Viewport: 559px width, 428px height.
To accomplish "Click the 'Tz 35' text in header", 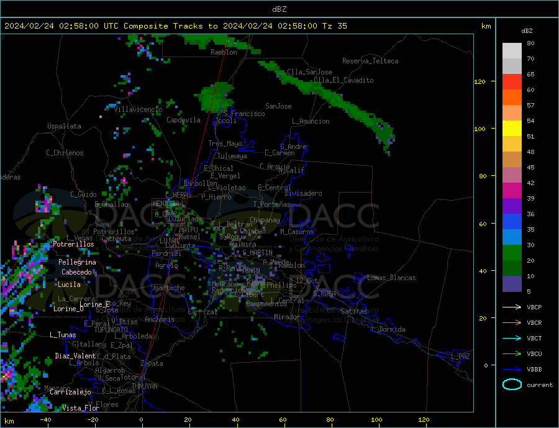I will coord(334,26).
